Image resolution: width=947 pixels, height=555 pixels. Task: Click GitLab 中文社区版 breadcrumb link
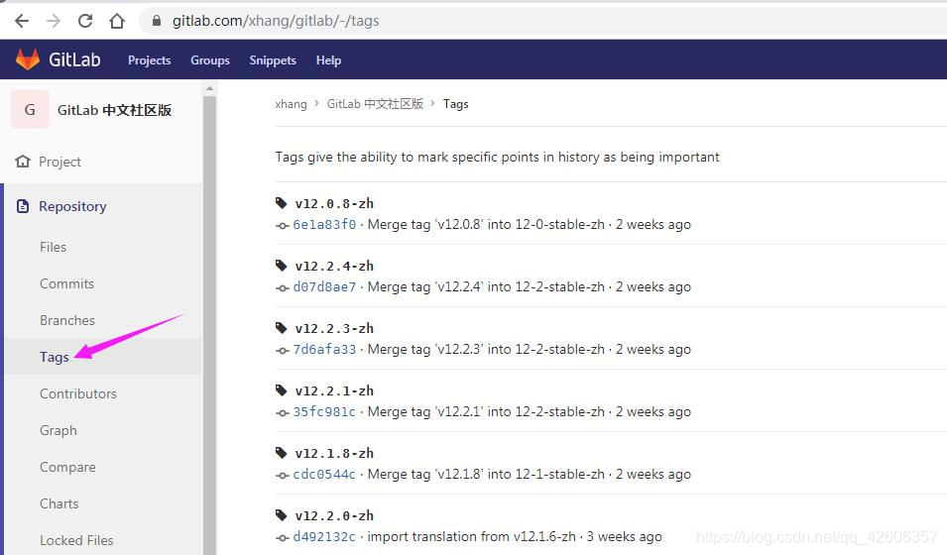(375, 104)
